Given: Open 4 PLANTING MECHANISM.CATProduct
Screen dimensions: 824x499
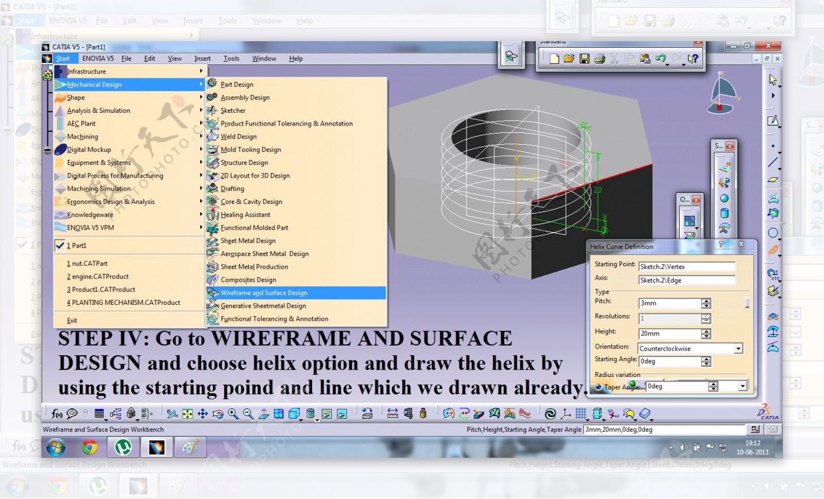Looking at the screenshot, I should coord(124,303).
